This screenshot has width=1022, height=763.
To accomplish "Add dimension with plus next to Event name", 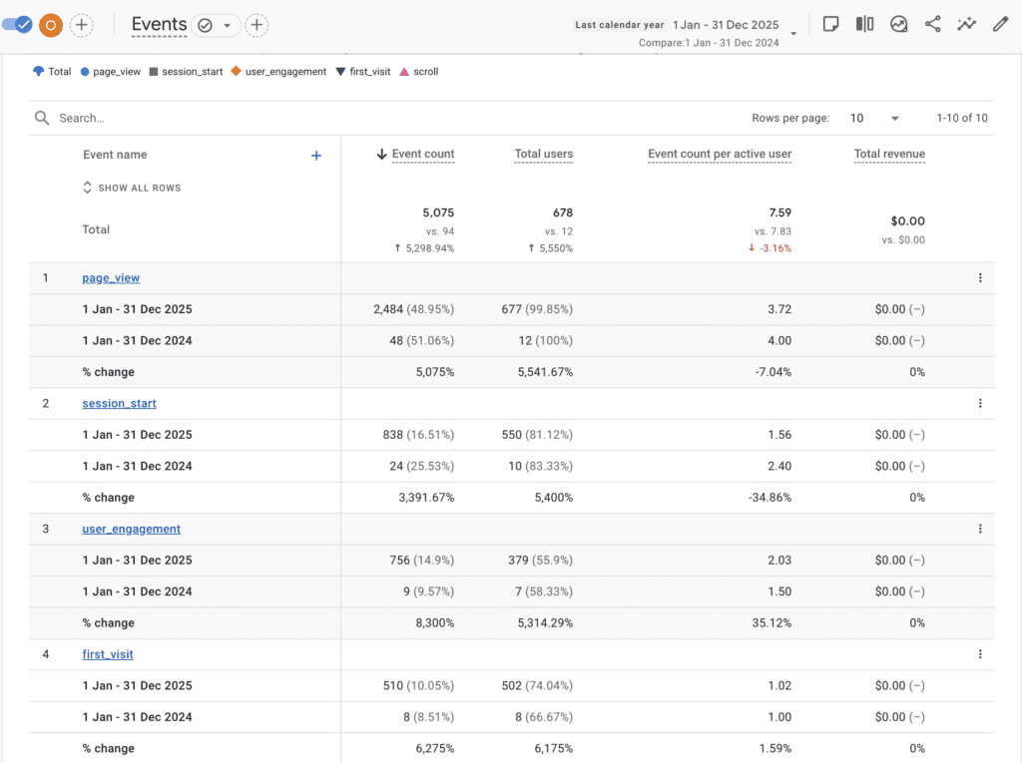I will coord(316,156).
